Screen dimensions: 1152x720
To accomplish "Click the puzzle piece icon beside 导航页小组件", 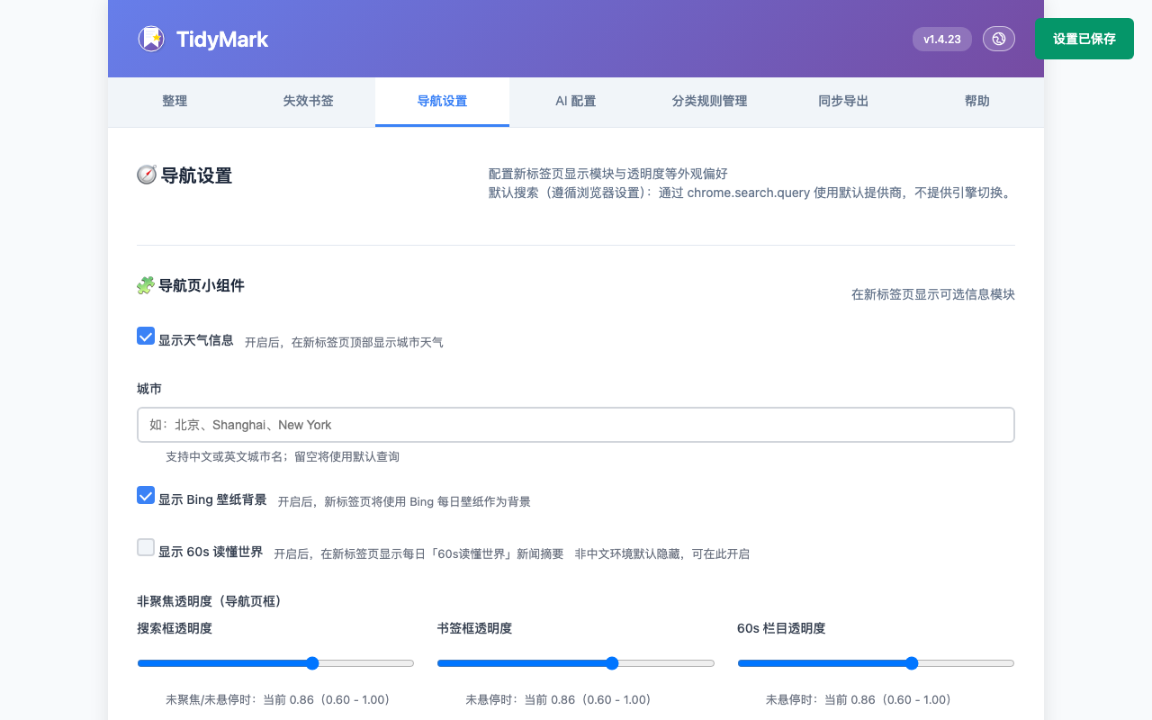I will tap(145, 285).
